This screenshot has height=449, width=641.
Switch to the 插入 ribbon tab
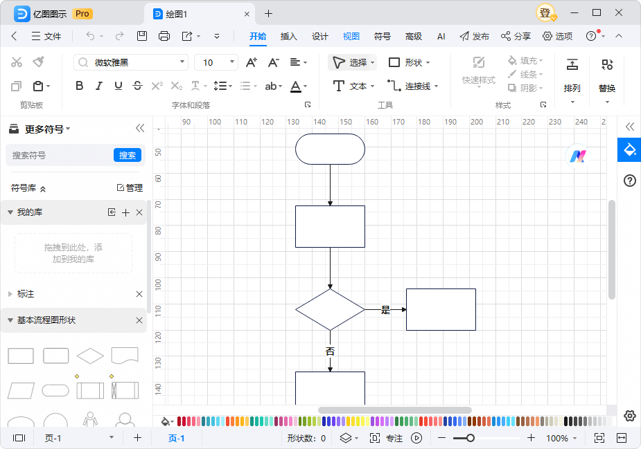(288, 37)
